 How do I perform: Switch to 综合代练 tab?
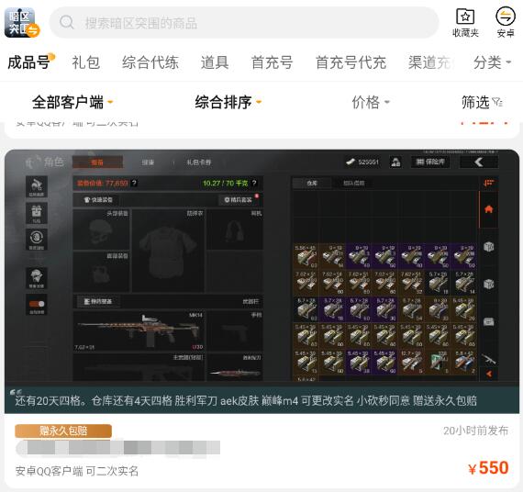click(x=150, y=62)
